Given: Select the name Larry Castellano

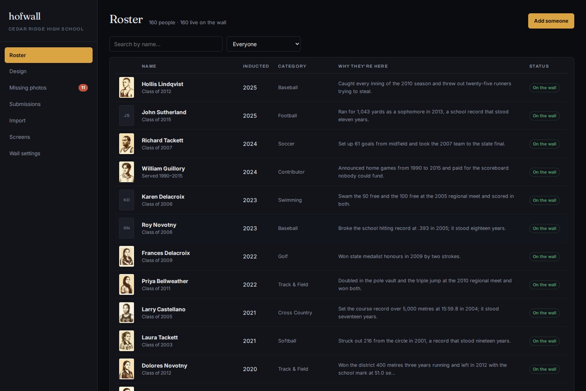Looking at the screenshot, I should [x=164, y=309].
